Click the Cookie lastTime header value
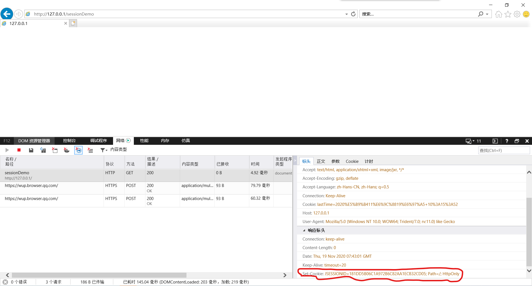This screenshot has width=532, height=286. click(x=387, y=204)
